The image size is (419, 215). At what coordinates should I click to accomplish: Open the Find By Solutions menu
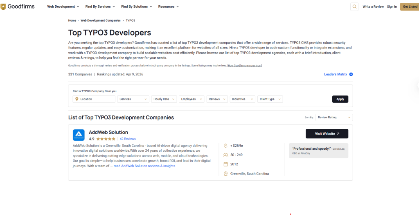(137, 7)
